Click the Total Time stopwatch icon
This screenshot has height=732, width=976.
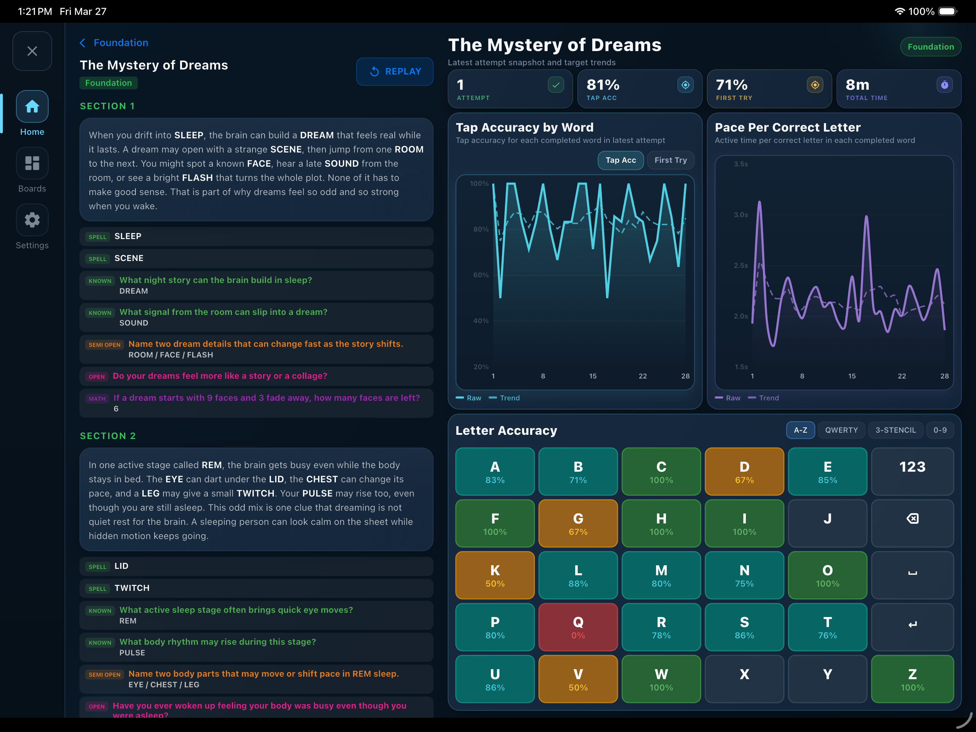[944, 85]
